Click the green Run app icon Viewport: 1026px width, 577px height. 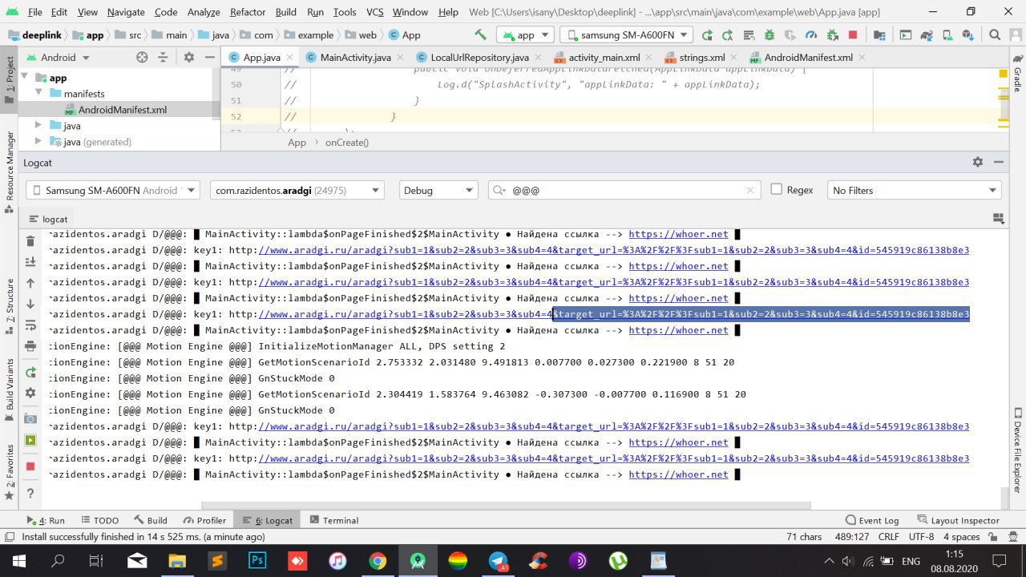coord(706,35)
